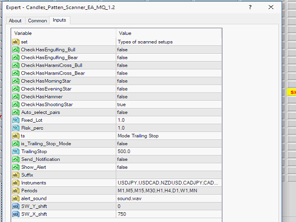Screen dimensions: 296x222
Task: Open the Common tab
Action: [37, 20]
